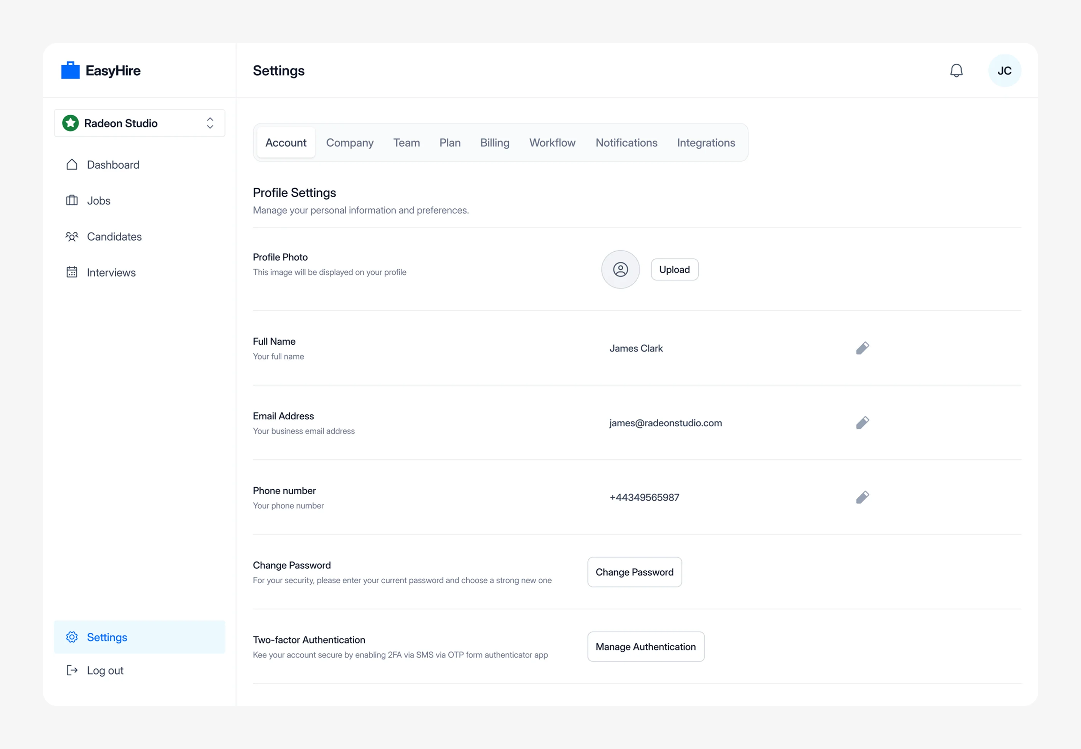Viewport: 1081px width, 749px height.
Task: Click the Profile Photo label
Action: pos(280,257)
